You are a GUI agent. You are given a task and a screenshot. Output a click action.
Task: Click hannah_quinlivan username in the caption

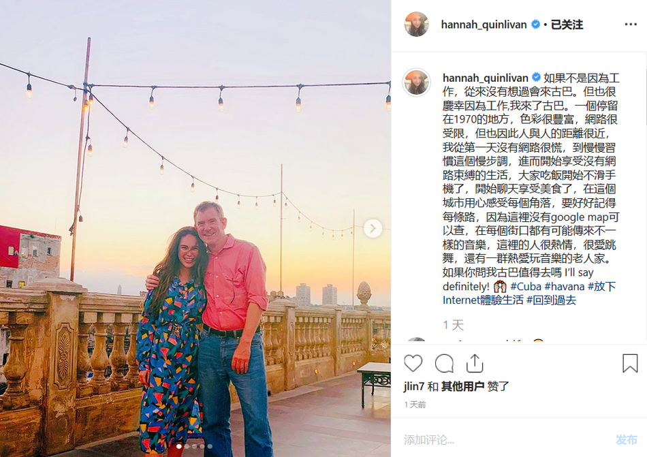(x=485, y=78)
